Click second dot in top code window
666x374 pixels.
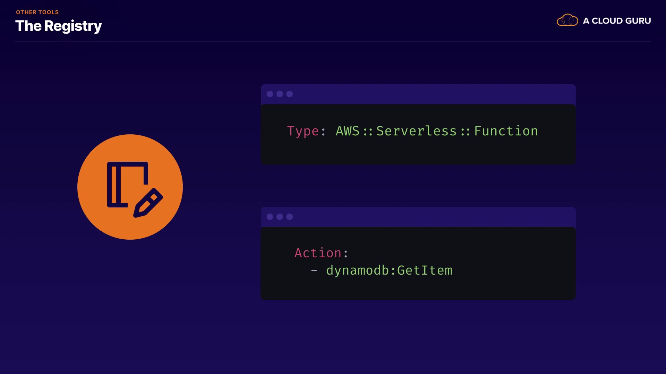(280, 94)
